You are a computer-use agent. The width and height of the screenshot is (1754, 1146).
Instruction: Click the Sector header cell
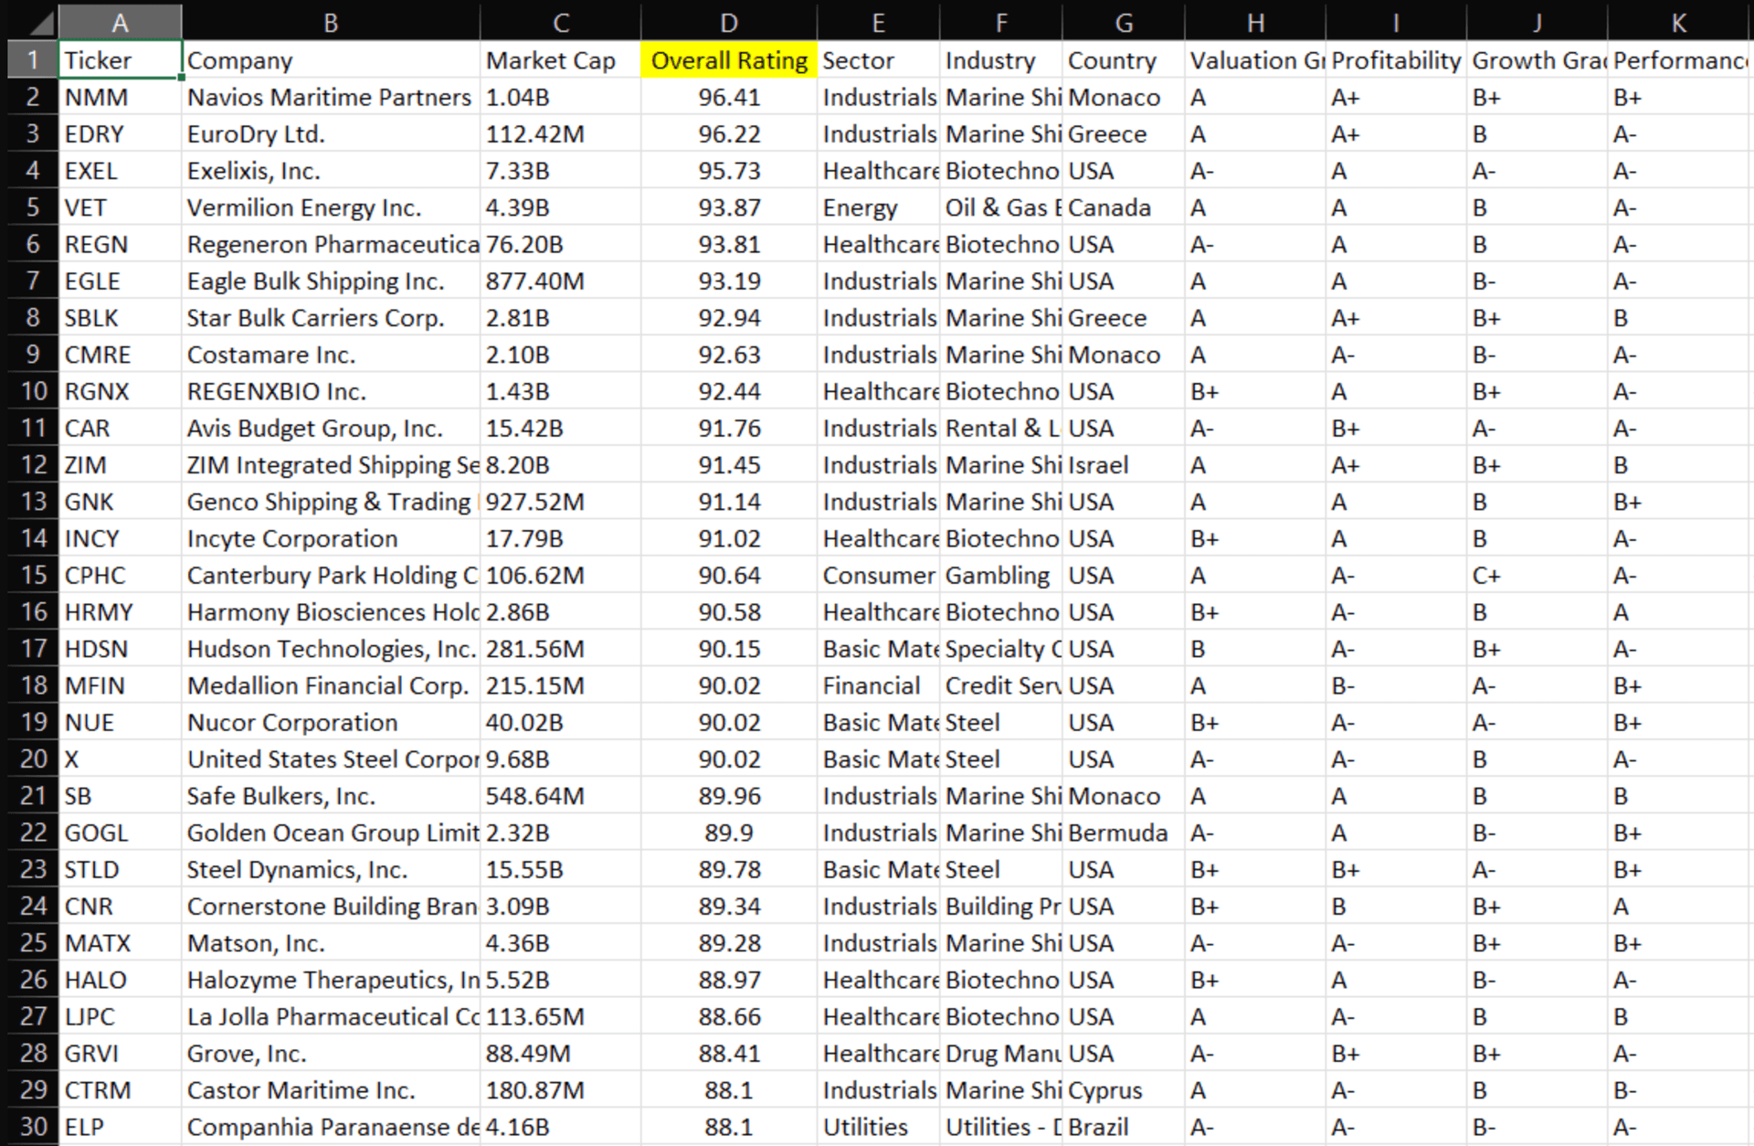point(877,60)
